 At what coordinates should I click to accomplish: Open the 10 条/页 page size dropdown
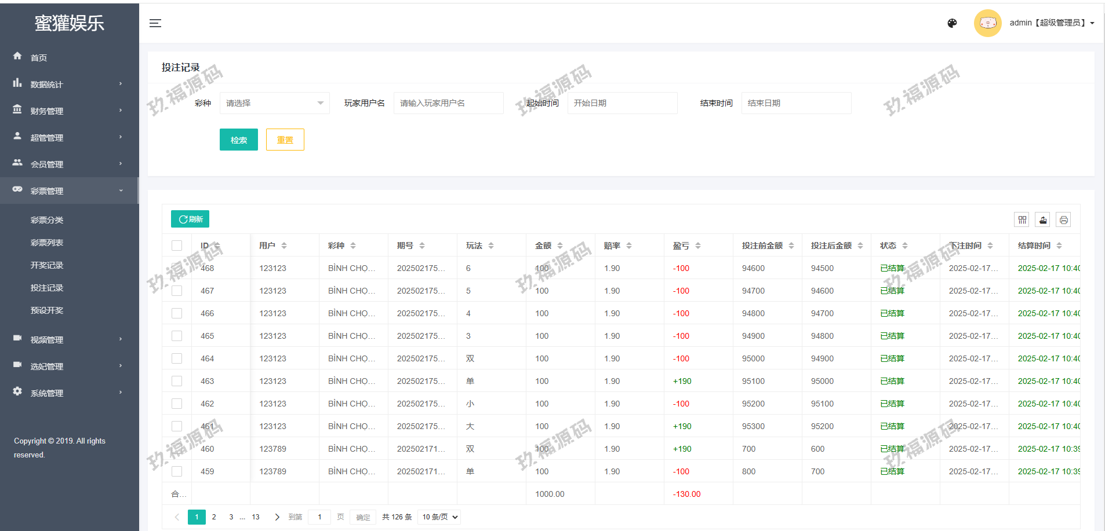point(439,517)
